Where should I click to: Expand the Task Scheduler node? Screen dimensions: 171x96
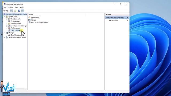click(7, 19)
